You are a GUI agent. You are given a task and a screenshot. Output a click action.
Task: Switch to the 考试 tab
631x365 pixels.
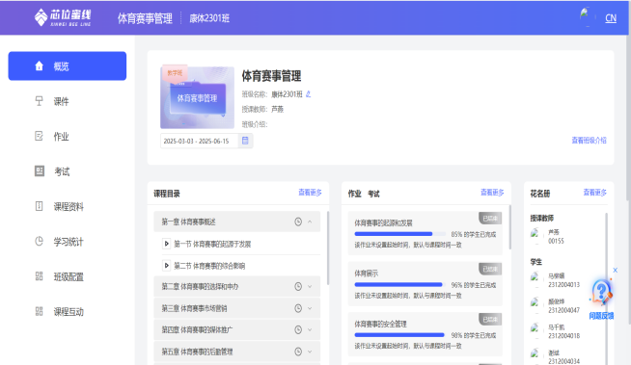tap(373, 194)
